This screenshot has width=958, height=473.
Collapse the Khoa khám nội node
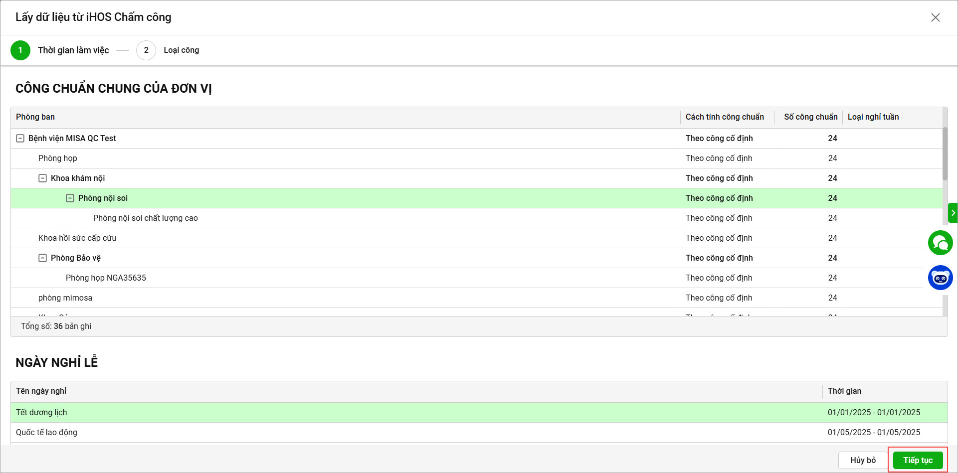(x=43, y=178)
